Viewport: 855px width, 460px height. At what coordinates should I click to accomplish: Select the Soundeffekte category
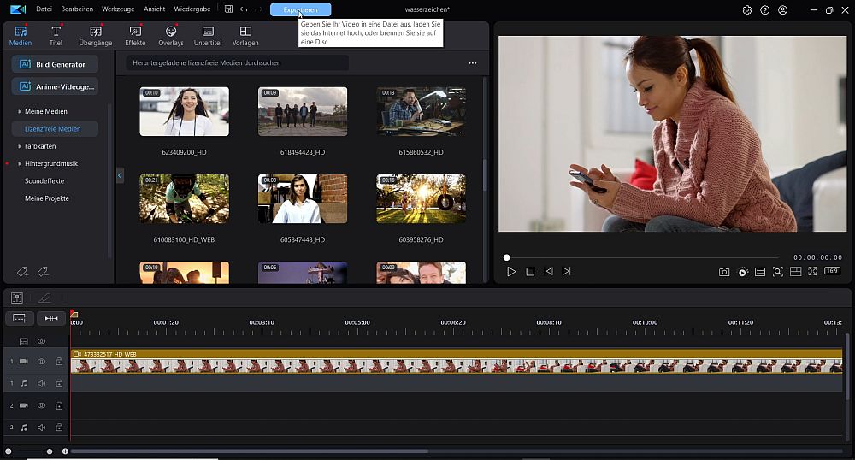click(44, 181)
